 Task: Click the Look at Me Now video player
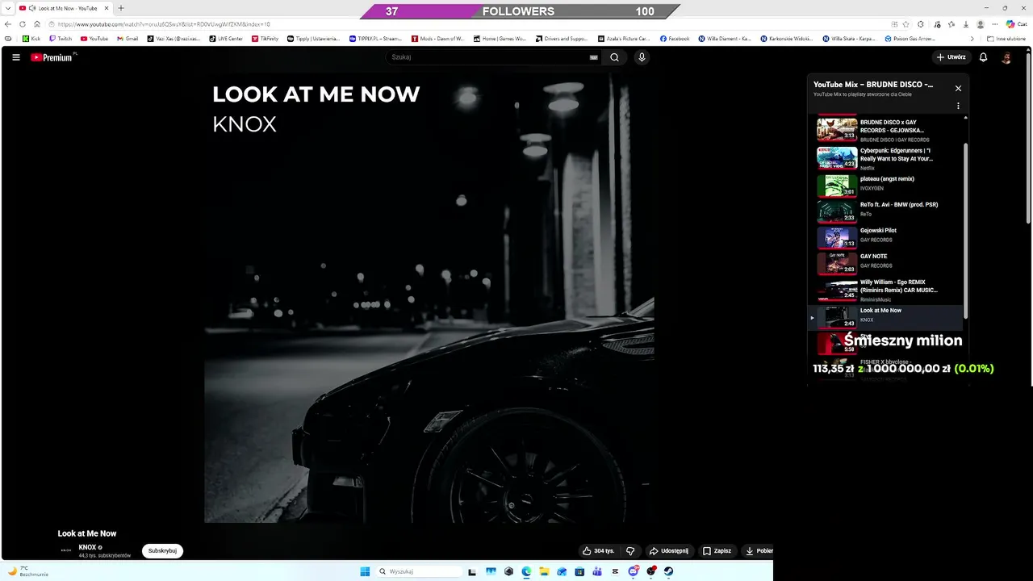click(x=429, y=299)
